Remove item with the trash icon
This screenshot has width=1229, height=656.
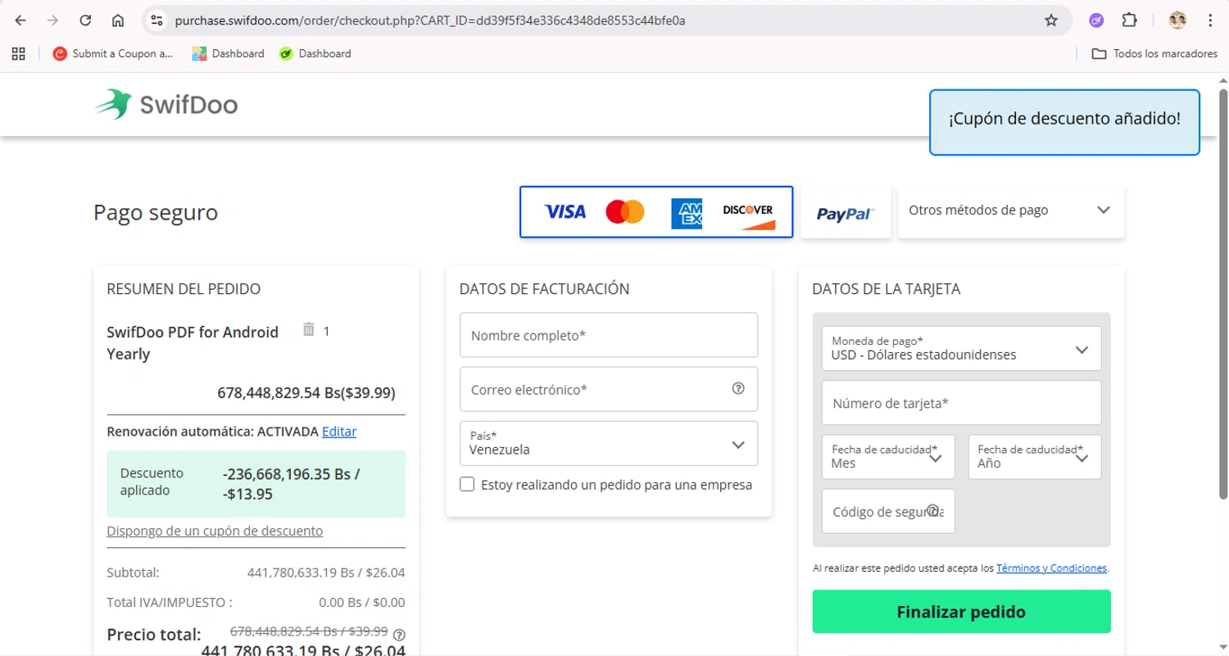(x=309, y=329)
